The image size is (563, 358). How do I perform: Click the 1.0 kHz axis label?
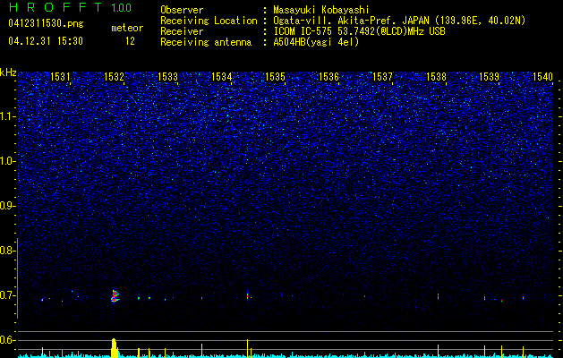(6, 161)
